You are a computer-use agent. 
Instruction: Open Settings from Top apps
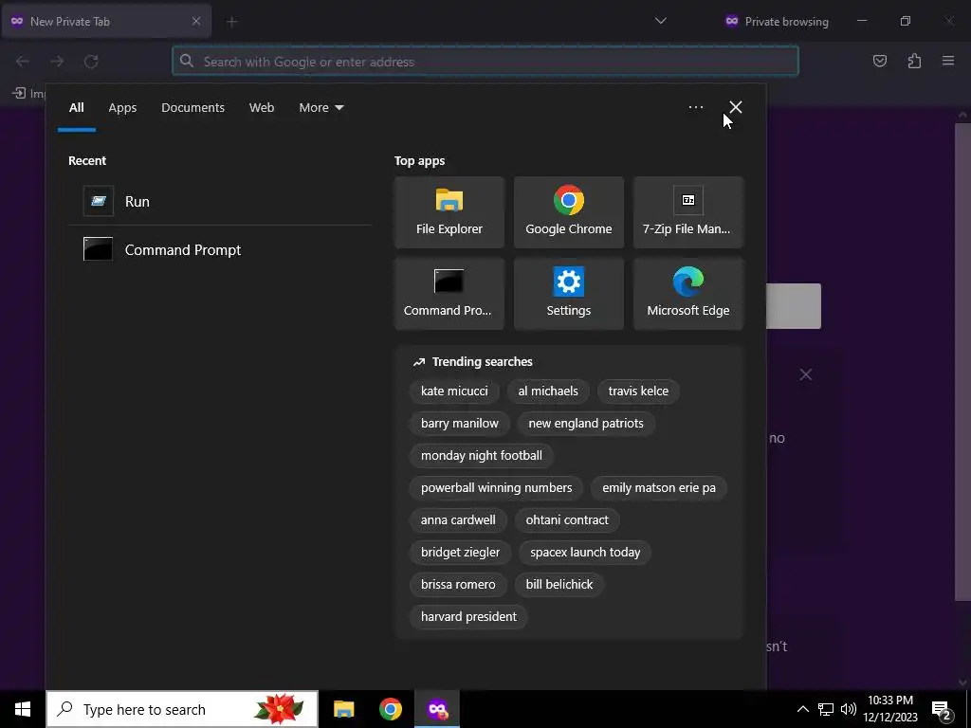pos(569,294)
